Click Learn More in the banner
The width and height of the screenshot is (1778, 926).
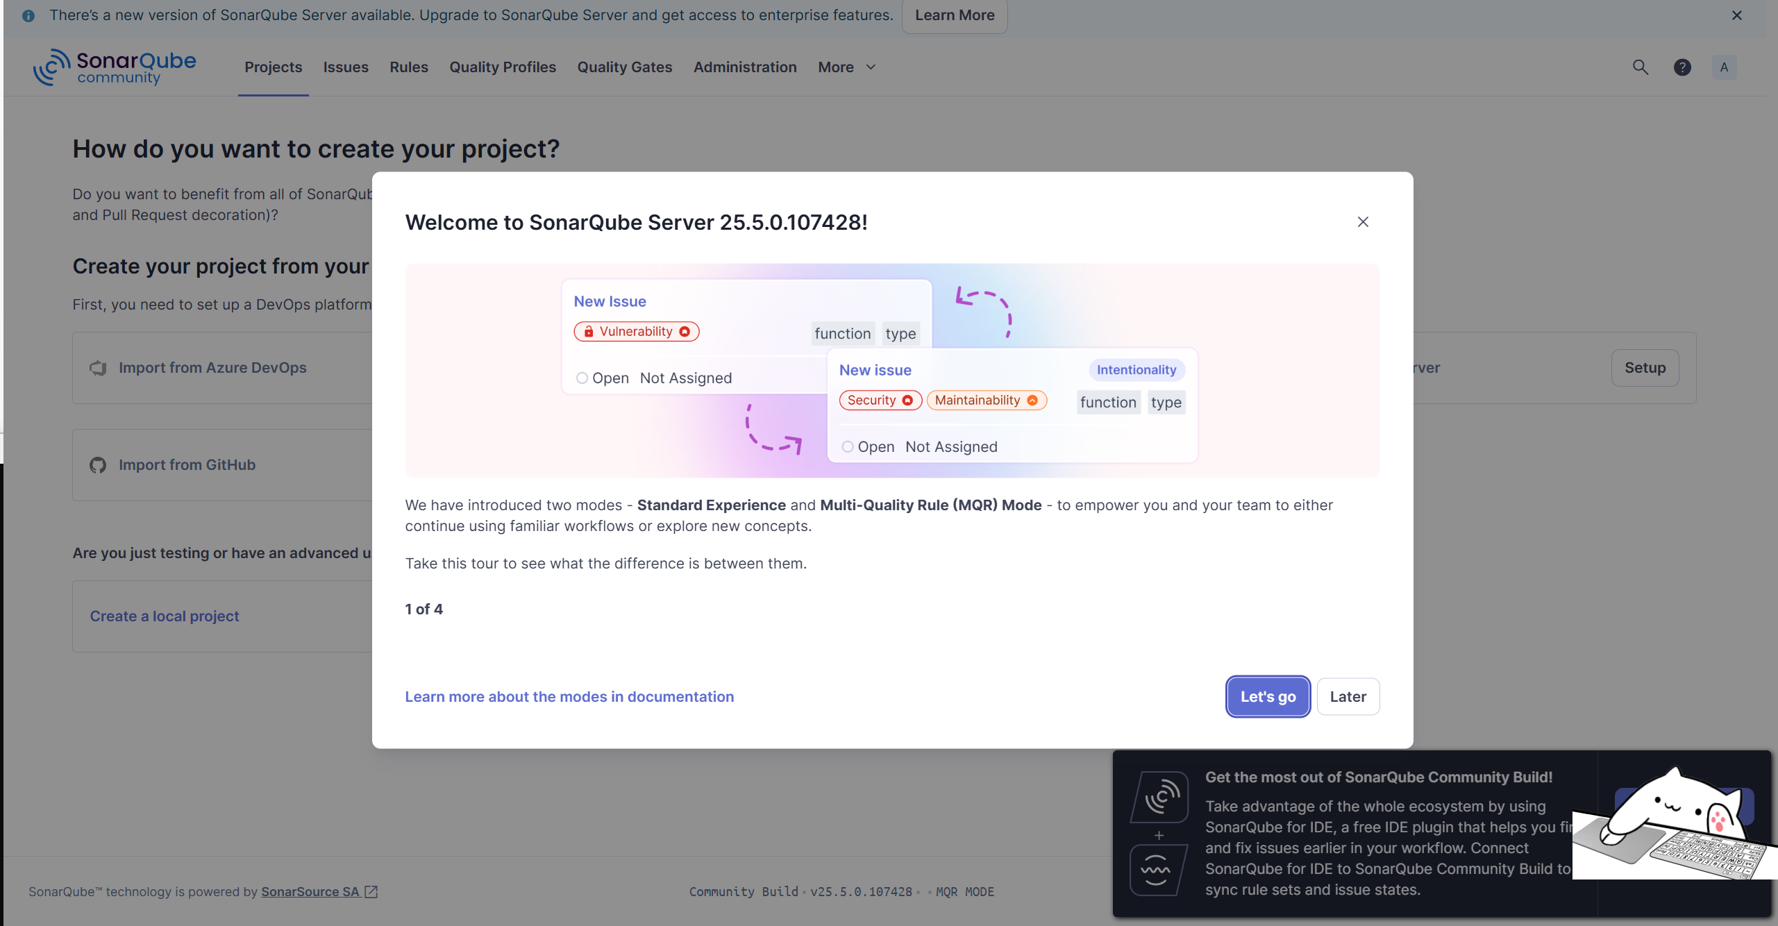[955, 15]
